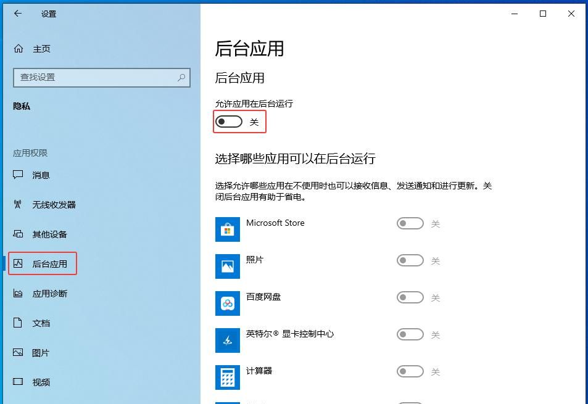Click the 文档 document icon in sidebar

(x=17, y=323)
